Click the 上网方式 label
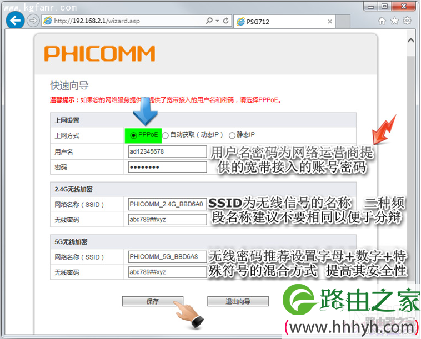The width and height of the screenshot is (421, 339). click(67, 136)
